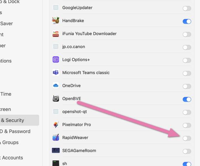Select the & Dock sidebar item
Image resolution: width=200 pixels, height=166 pixels.
[10, 2]
